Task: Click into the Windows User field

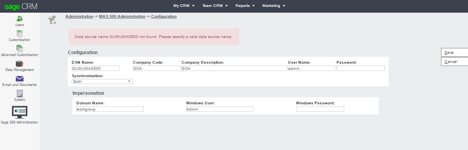Action: coord(220,109)
